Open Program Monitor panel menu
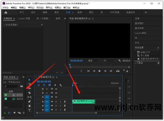This screenshot has height=121, width=164. (x=93, y=19)
